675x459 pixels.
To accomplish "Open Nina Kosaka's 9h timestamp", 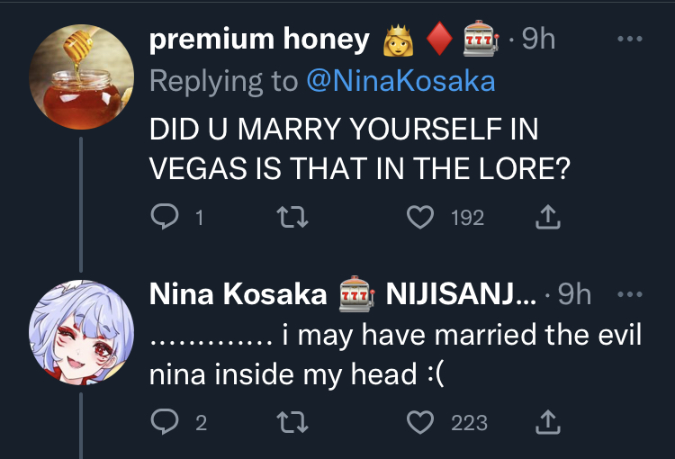I will (x=575, y=293).
